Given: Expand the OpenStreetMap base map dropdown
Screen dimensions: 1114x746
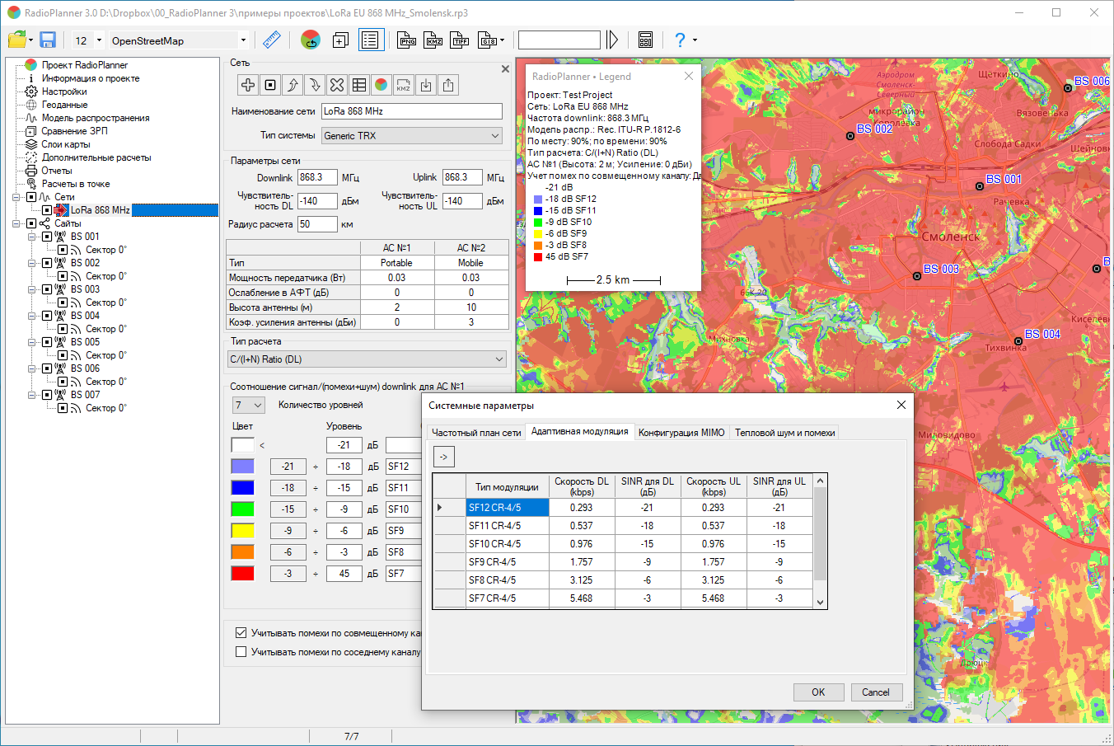Looking at the screenshot, I should 243,40.
